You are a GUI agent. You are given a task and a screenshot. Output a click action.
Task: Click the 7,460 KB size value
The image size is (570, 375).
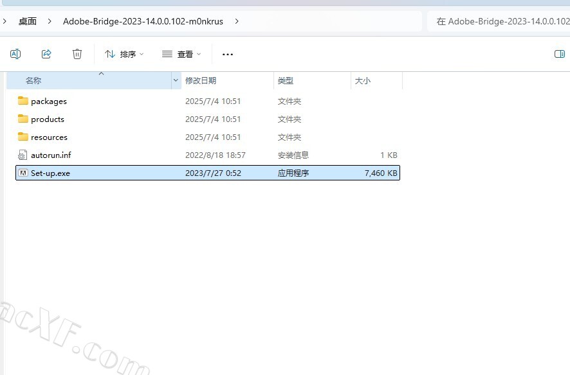tap(381, 173)
